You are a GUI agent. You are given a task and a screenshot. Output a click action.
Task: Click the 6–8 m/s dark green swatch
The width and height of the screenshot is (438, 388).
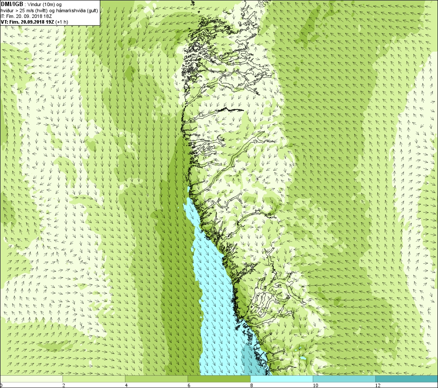(219, 379)
